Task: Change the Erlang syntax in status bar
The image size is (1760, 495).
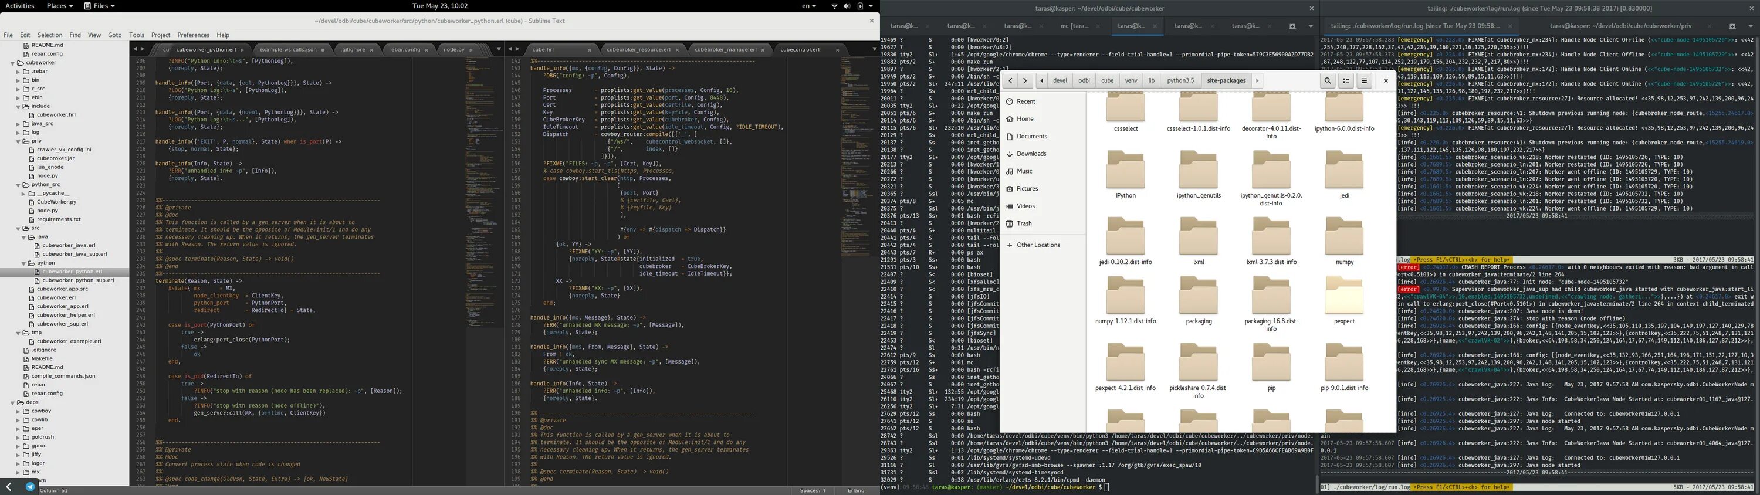Action: 856,490
